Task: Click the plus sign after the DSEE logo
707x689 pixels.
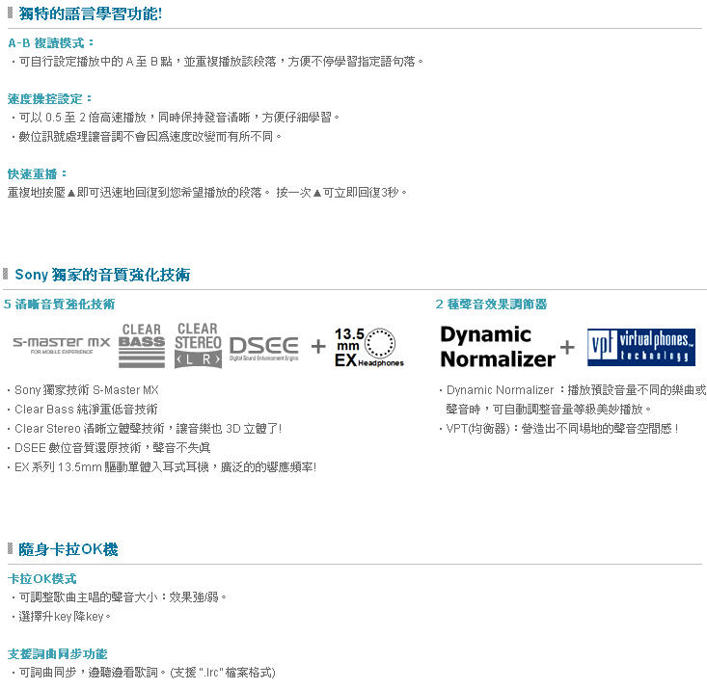Action: click(318, 346)
